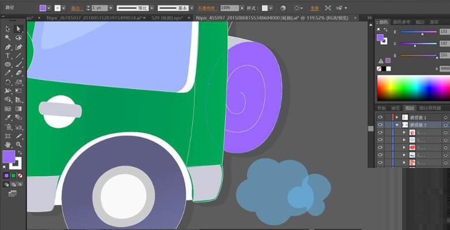Pick the Rotate tool
This screenshot has height=230, width=450.
[8, 82]
